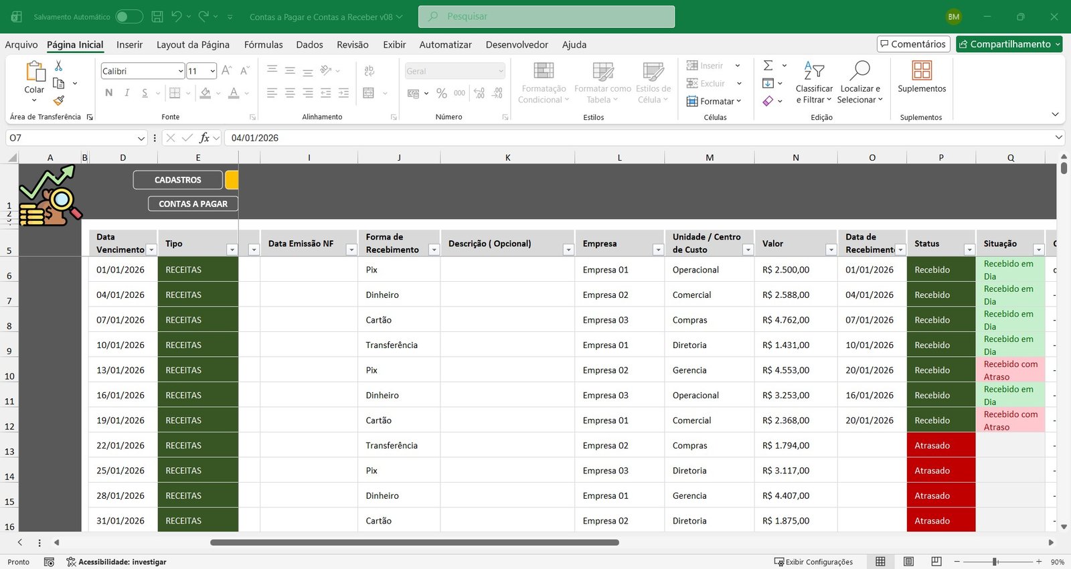Open the Status column filter dropdown
Image resolution: width=1071 pixels, height=569 pixels.
click(x=969, y=250)
